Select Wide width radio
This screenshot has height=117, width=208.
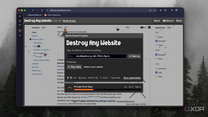(x=156, y=58)
